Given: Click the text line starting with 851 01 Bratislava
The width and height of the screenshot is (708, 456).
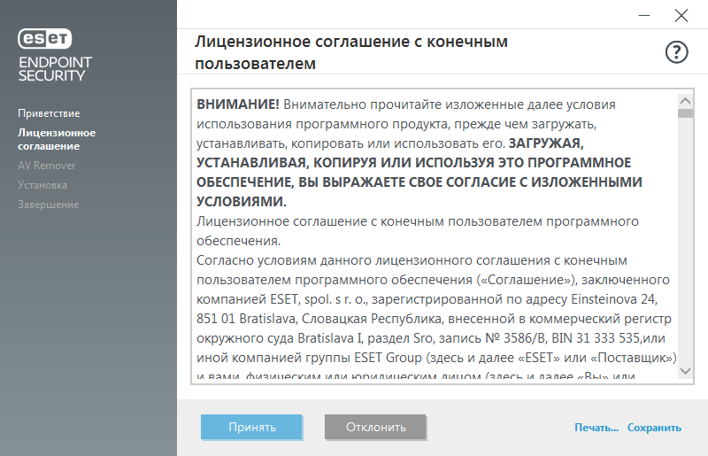Looking at the screenshot, I should (434, 319).
